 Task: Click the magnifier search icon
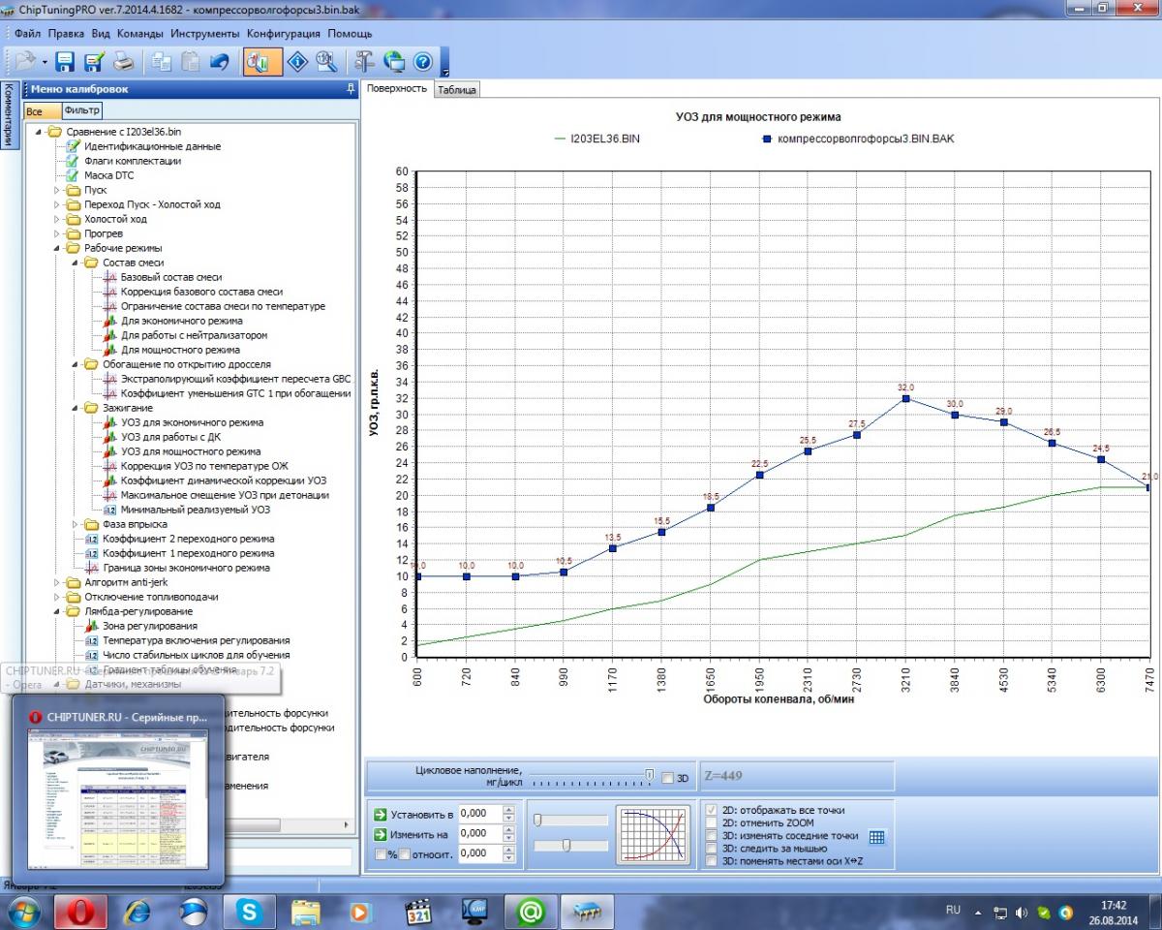[x=326, y=62]
